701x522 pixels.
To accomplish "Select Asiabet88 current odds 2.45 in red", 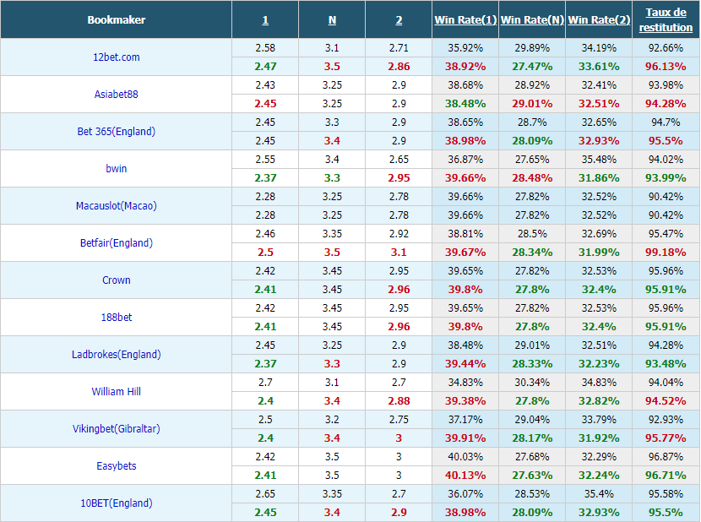I will 265,104.
